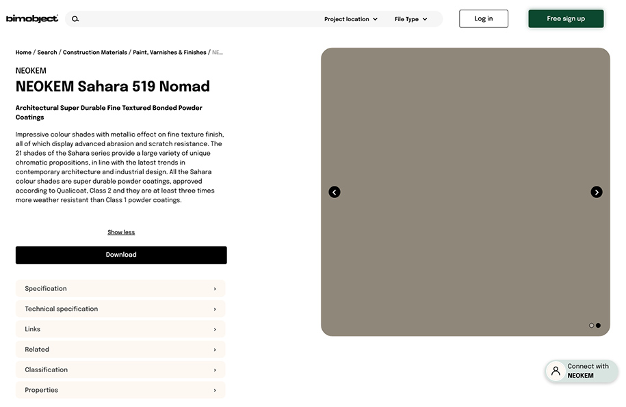Click the Free sign up button

pos(566,18)
